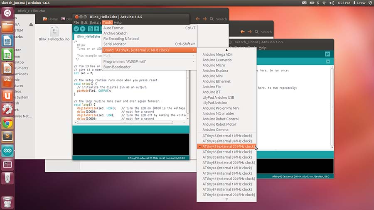374x210 pixels.
Task: Open the tab dropdown arrow in sketch_jun30a window
Action: (x=328, y=61)
